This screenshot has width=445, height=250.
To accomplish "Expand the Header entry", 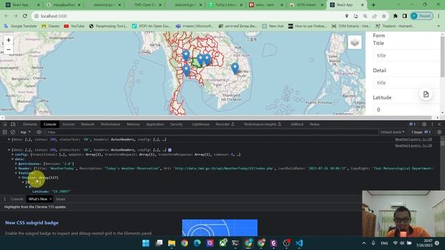I will (16, 168).
